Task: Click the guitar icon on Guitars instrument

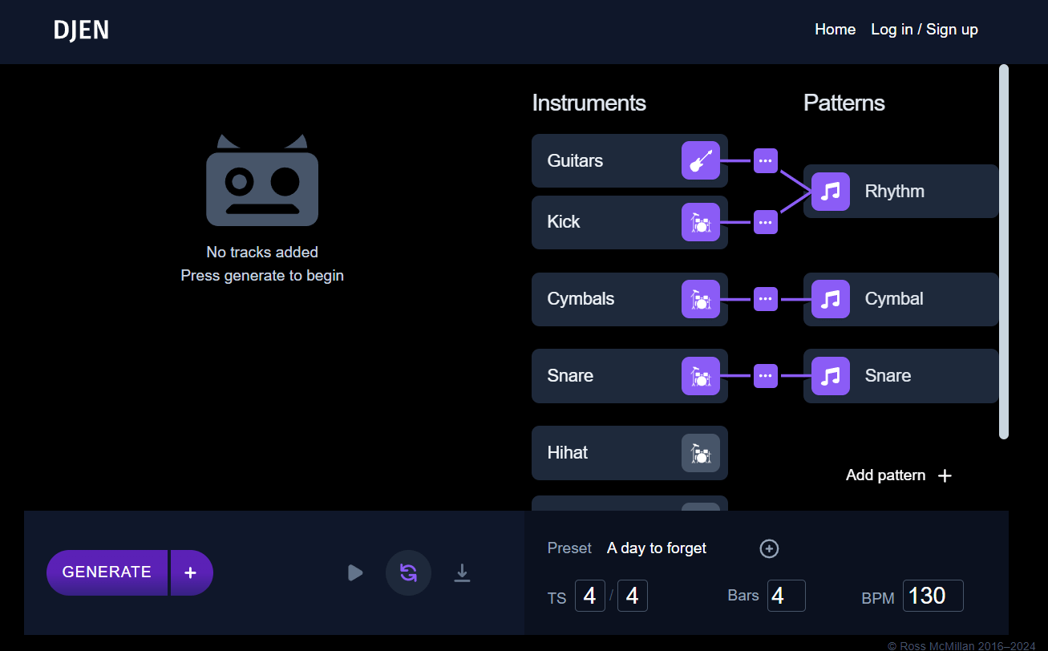Action: point(700,160)
